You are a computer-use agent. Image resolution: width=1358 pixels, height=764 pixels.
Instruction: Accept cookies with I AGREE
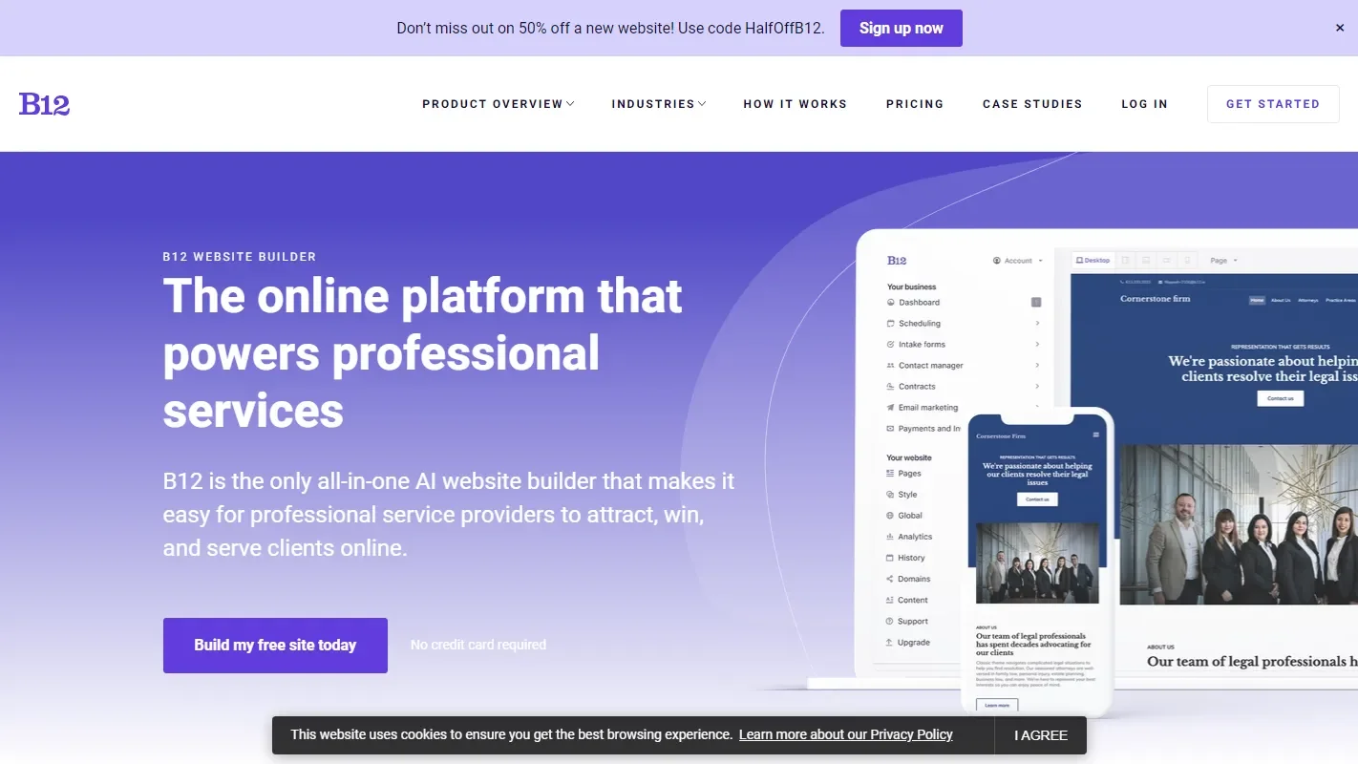pos(1040,735)
